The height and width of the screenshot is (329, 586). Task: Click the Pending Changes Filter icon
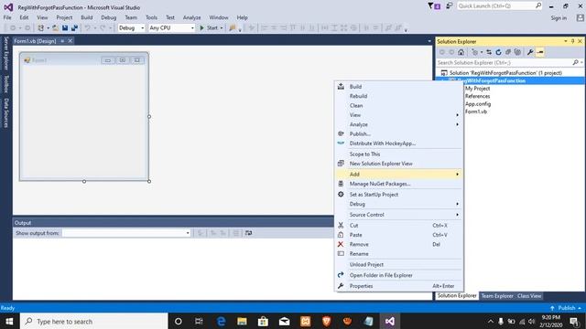pos(474,52)
